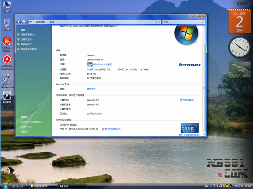Click the Control Panel (控制面板) breadcrumb

coord(40,22)
